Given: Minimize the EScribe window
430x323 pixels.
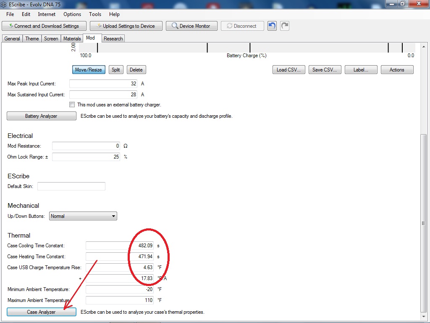Looking at the screenshot, I should (391, 3).
